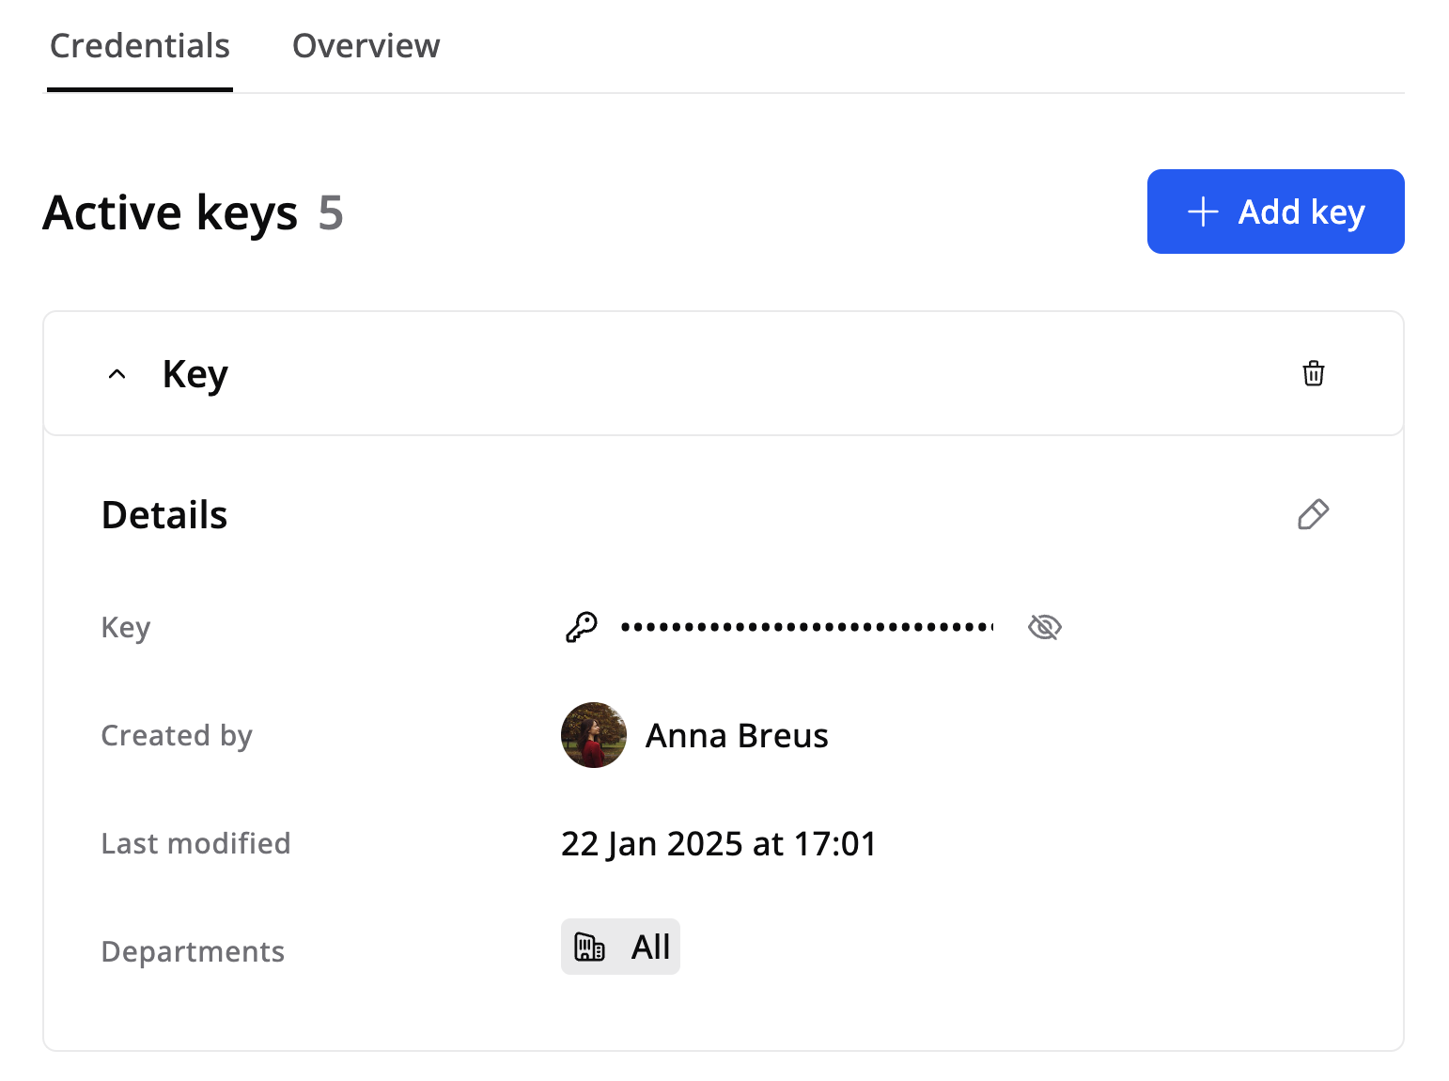The image size is (1449, 1081).
Task: Select the Credentials tab
Action: (140, 46)
